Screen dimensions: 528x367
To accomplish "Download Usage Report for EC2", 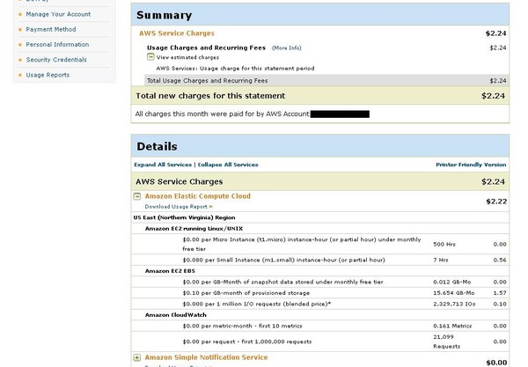I will [178, 206].
